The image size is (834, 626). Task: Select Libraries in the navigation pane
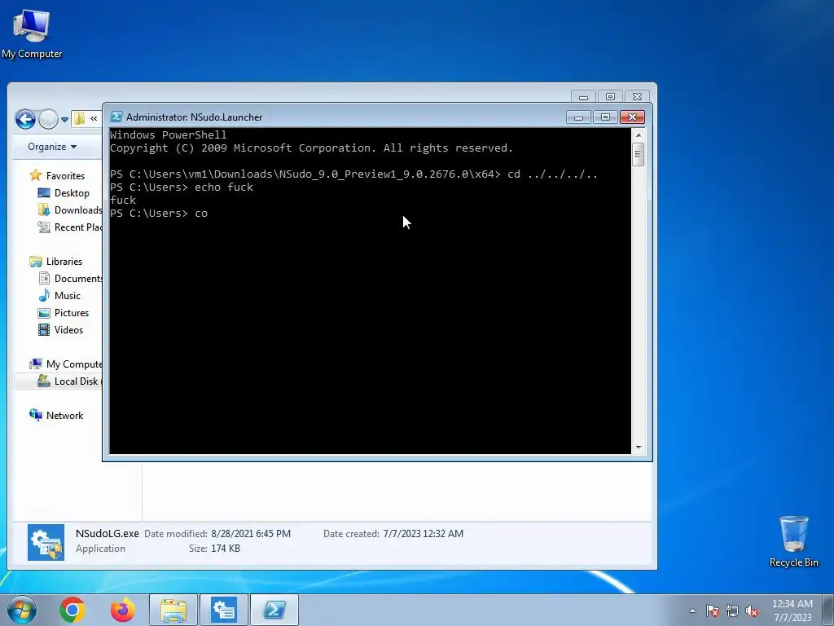[x=56, y=262]
